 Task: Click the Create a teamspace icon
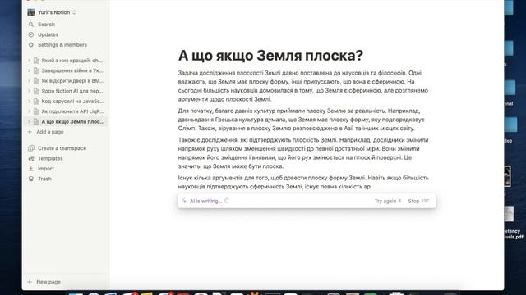[31, 148]
